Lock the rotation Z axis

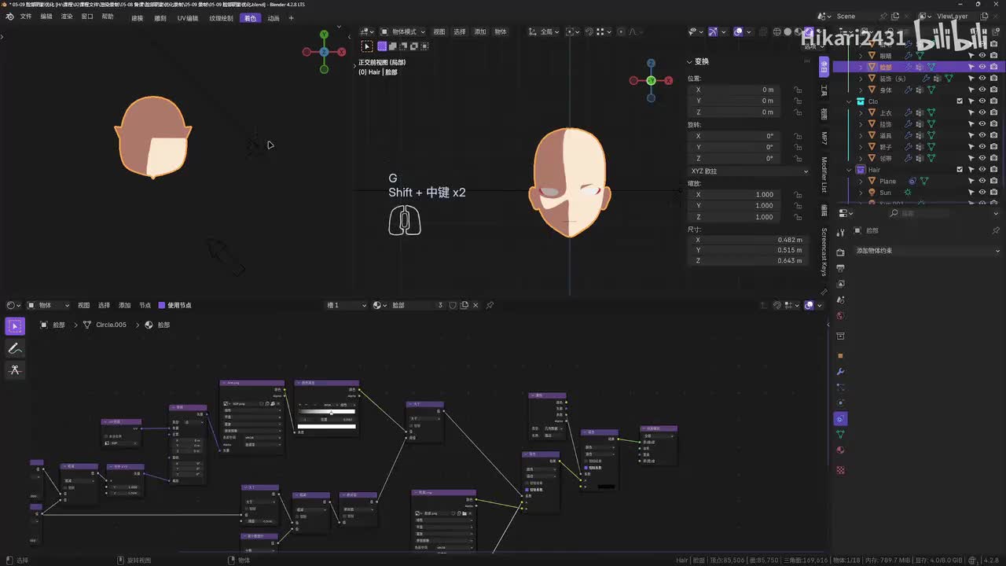798,159
